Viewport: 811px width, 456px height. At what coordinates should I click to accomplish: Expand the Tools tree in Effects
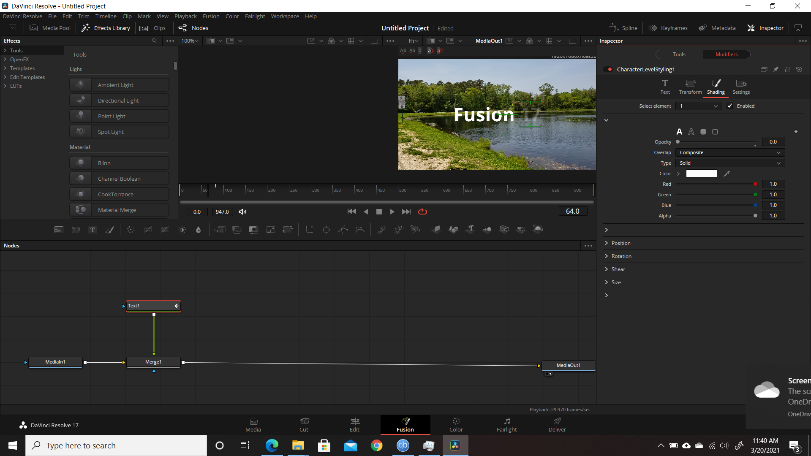point(5,51)
